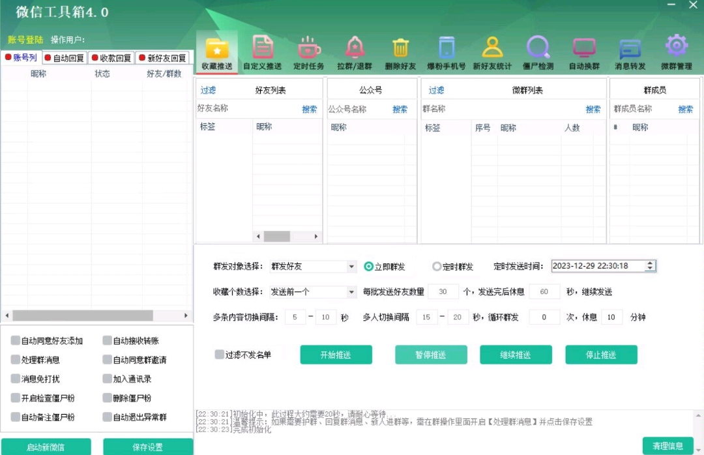704x455 pixels.
Task: Switch to the 新好友回复 tab
Action: click(162, 58)
